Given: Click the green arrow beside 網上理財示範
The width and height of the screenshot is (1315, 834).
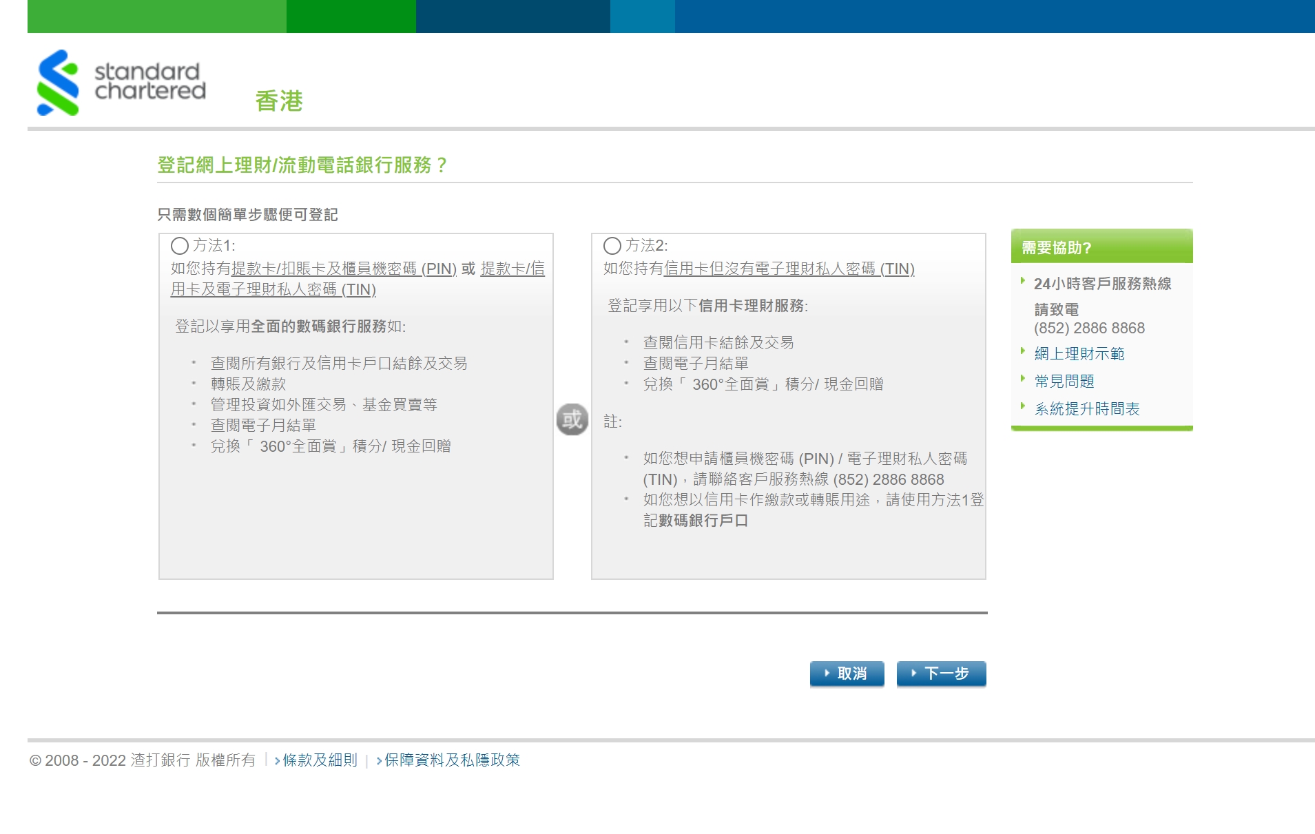Looking at the screenshot, I should point(1023,351).
